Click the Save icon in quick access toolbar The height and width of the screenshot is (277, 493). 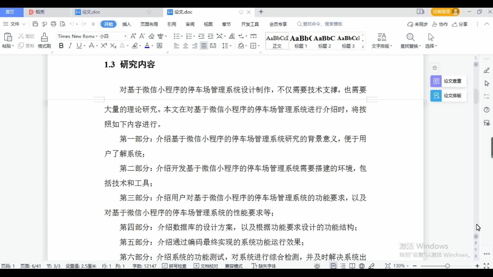point(35,24)
